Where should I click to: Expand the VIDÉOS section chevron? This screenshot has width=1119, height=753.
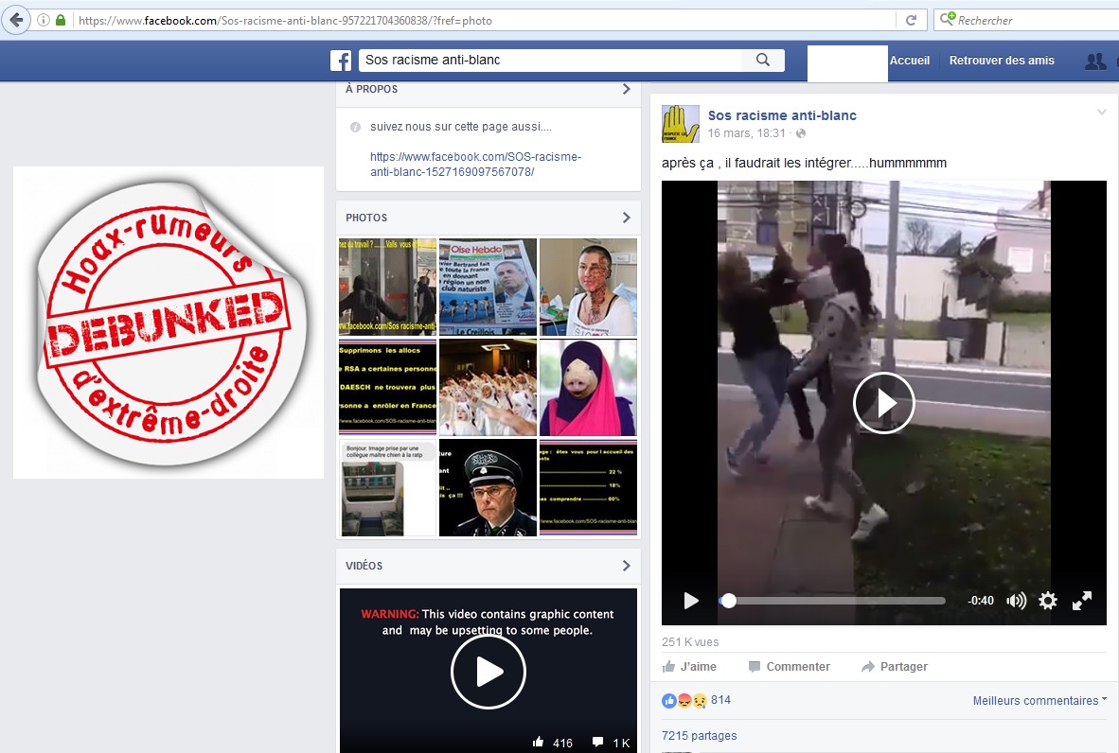point(626,566)
